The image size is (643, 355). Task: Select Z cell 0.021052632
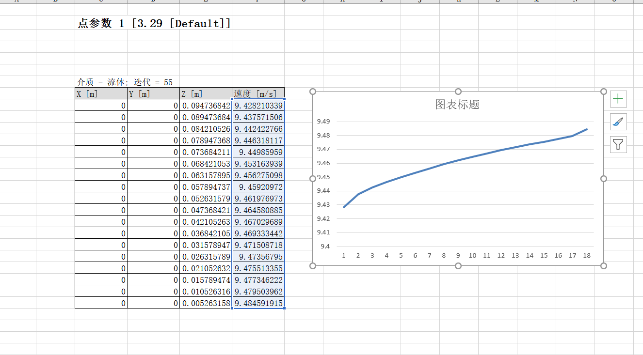(206, 268)
